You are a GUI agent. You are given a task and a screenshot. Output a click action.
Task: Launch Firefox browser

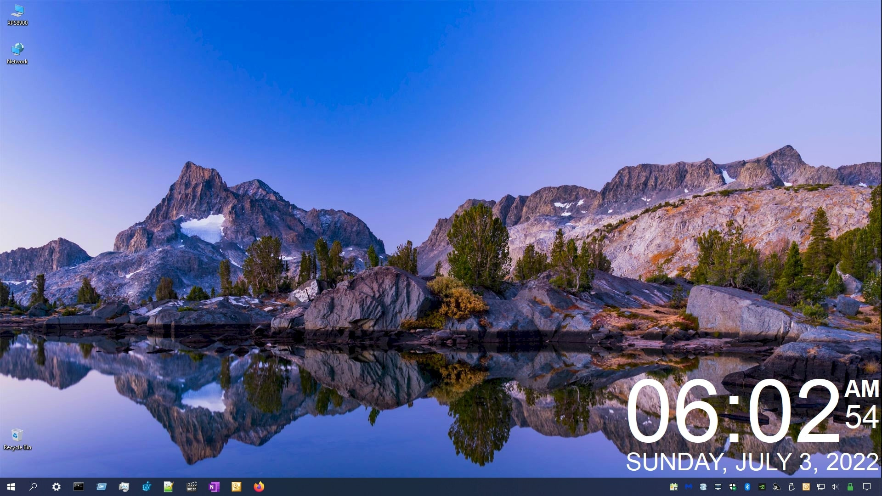[x=259, y=487]
